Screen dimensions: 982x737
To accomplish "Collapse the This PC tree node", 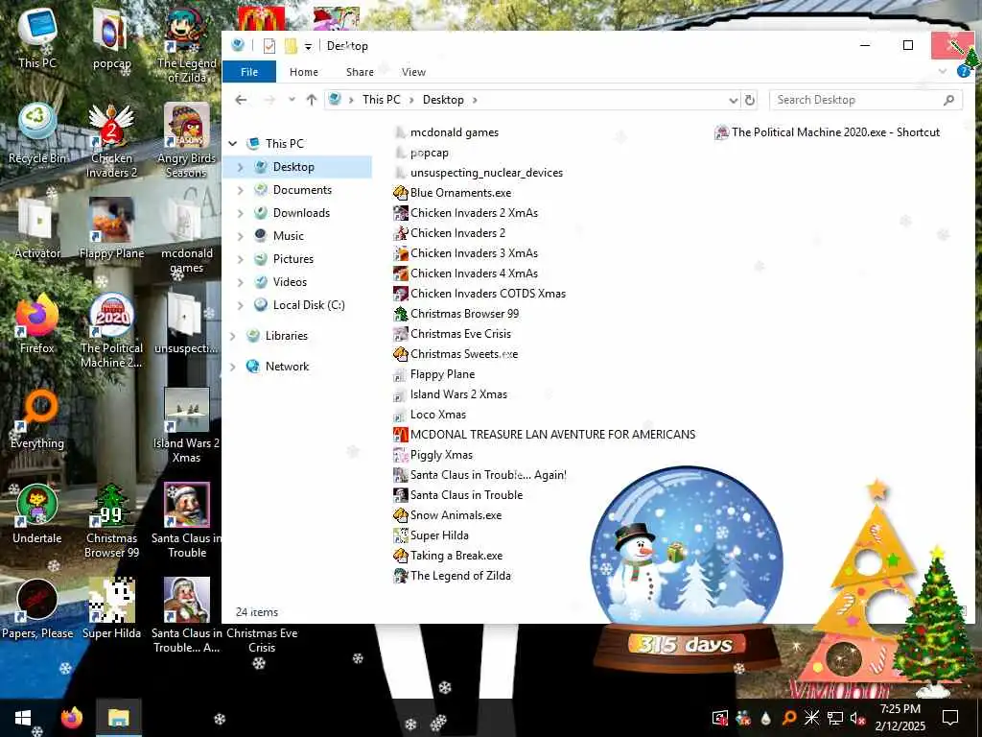I will 233,144.
